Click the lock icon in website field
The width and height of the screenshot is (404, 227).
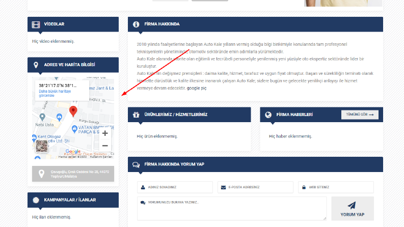point(304,187)
